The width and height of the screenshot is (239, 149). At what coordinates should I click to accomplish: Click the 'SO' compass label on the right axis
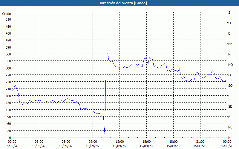230,86
